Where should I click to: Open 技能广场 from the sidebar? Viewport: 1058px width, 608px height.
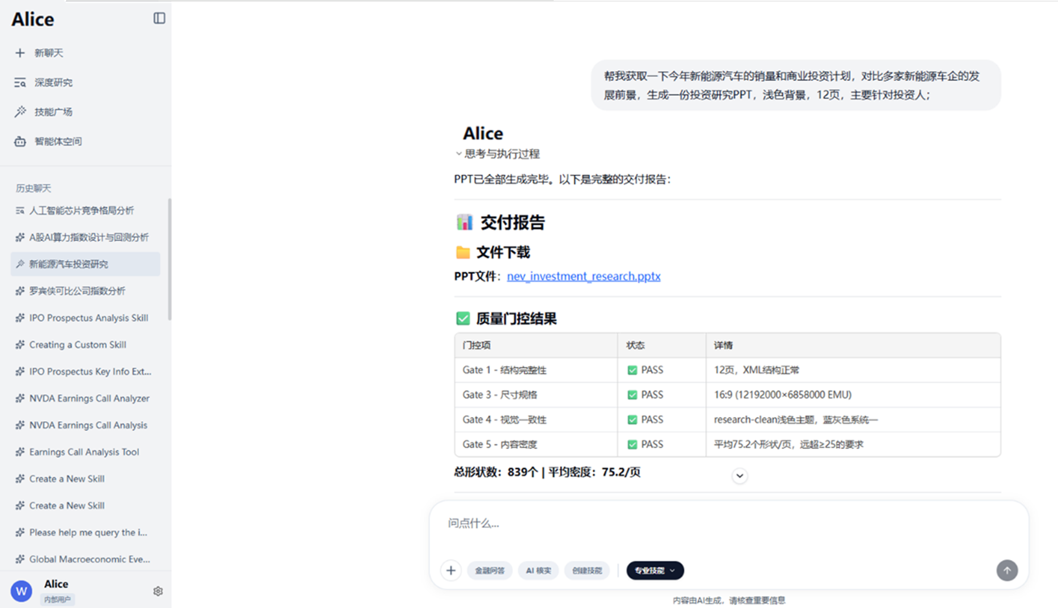coord(53,112)
